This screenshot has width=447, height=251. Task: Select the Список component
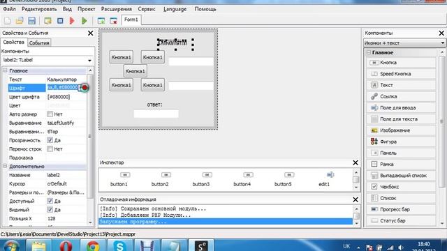(401, 198)
